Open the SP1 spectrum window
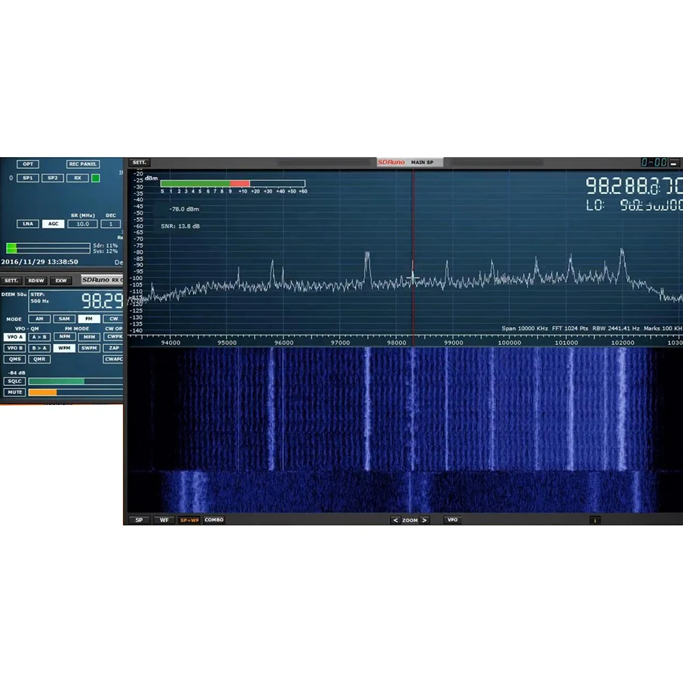Image resolution: width=683 pixels, height=683 pixels. coord(28,178)
